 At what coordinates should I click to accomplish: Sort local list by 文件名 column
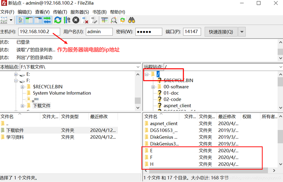[20, 116]
